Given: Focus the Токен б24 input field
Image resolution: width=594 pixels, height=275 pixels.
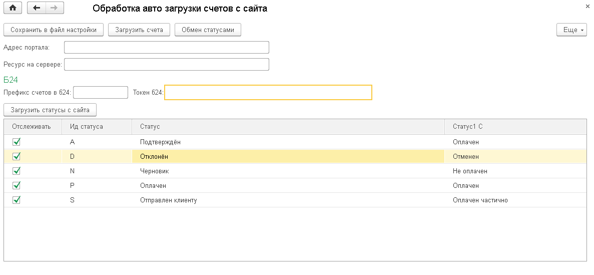Looking at the screenshot, I should tap(268, 92).
